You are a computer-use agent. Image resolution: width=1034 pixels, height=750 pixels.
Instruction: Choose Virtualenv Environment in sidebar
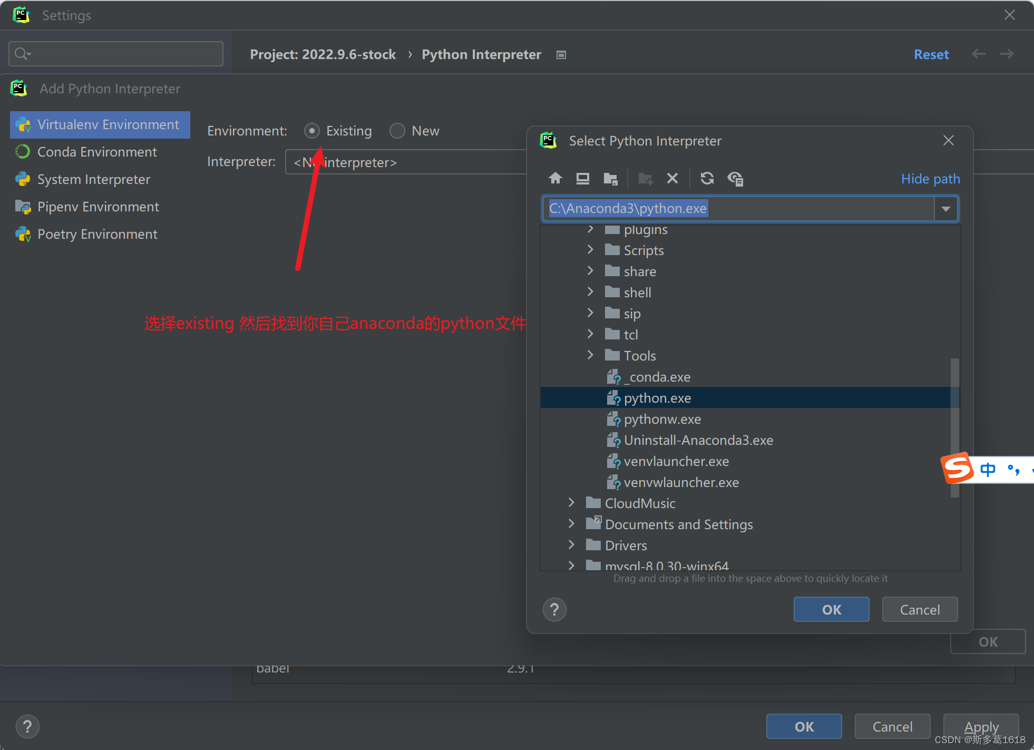pos(100,125)
